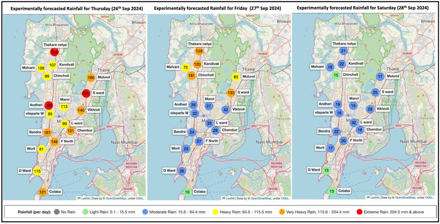Click the orange Very Heavy Rain swatch
The height and width of the screenshot is (224, 440).
tap(282, 212)
